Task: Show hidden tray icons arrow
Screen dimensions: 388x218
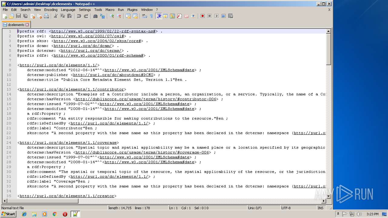Action: tap(338, 214)
